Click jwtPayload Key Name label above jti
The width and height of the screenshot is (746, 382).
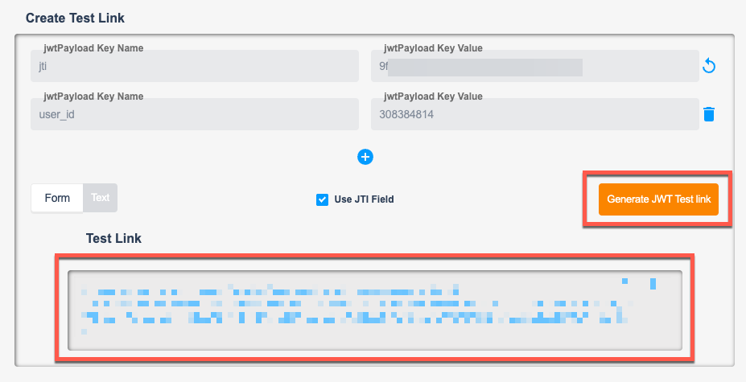pos(93,48)
